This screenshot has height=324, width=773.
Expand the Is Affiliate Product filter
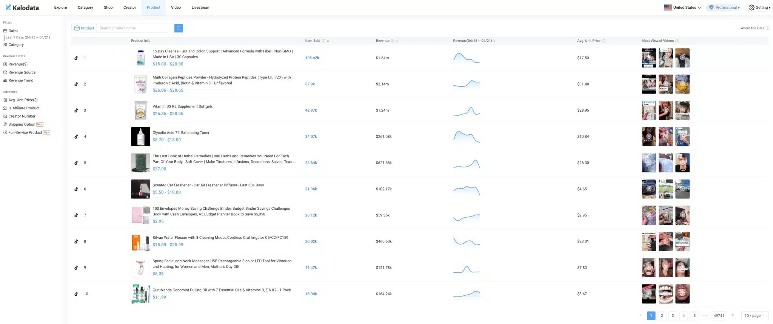tap(24, 108)
